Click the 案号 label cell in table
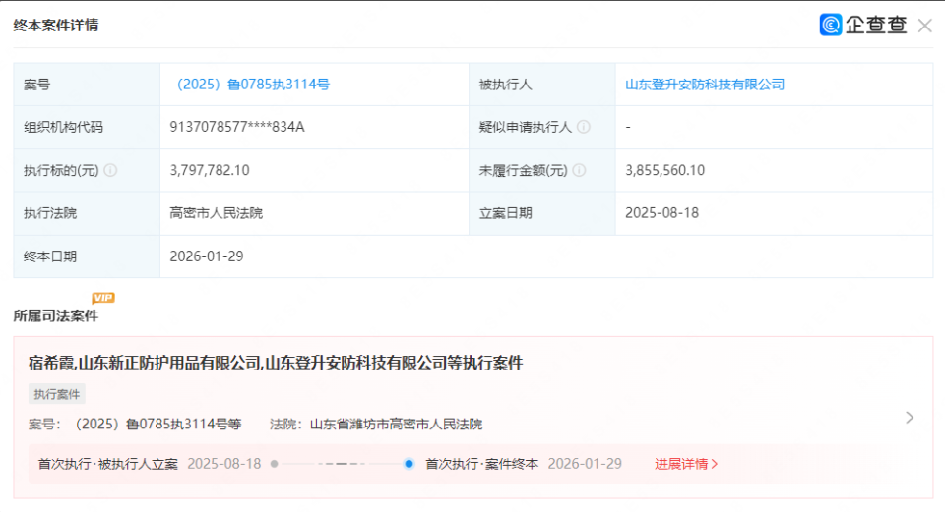 [x=87, y=85]
